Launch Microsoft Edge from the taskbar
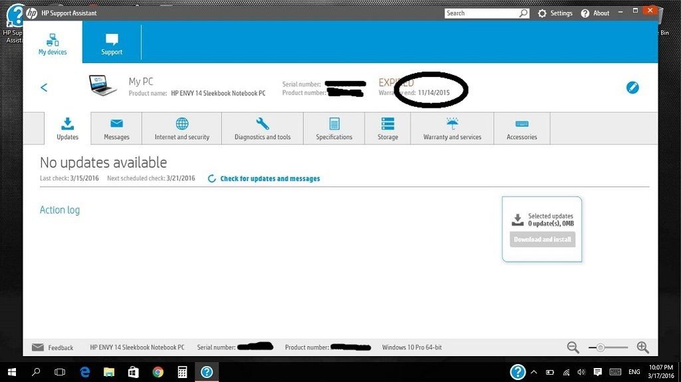The height and width of the screenshot is (382, 681). pyautogui.click(x=84, y=372)
